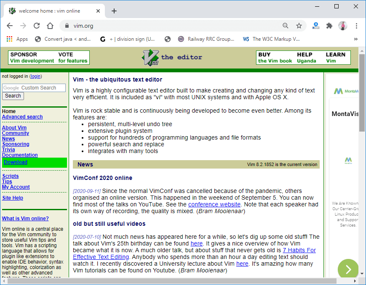Click Learn Vim link
The image size is (366, 285).
click(x=336, y=58)
